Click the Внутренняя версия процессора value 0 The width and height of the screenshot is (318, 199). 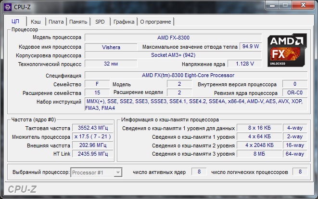point(295,84)
